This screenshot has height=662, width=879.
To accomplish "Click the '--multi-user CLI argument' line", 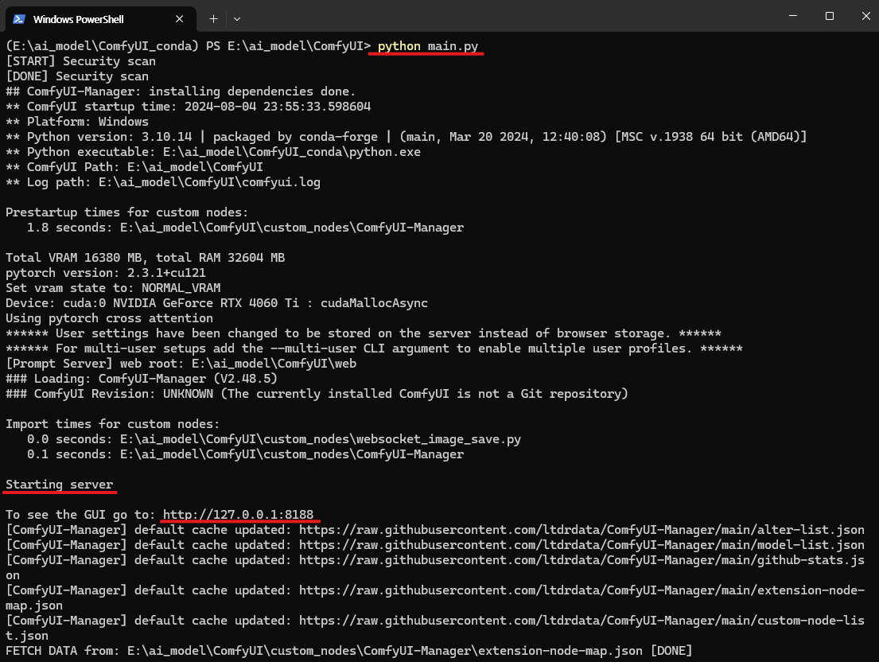I will (374, 349).
